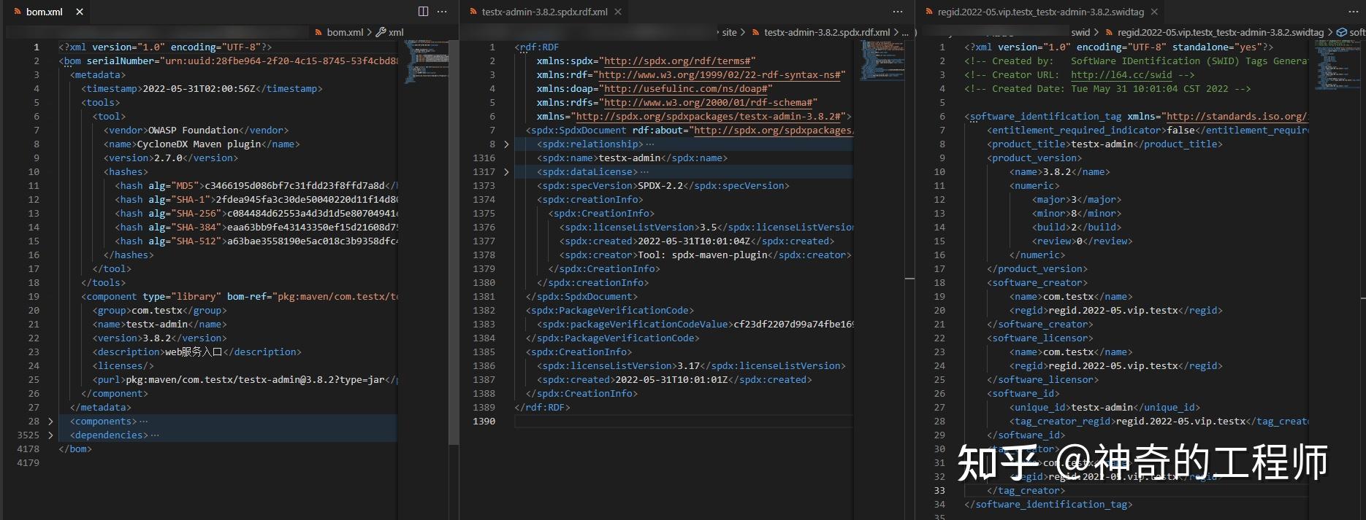
Task: Expand the folded components block at line 28
Action: (50, 422)
